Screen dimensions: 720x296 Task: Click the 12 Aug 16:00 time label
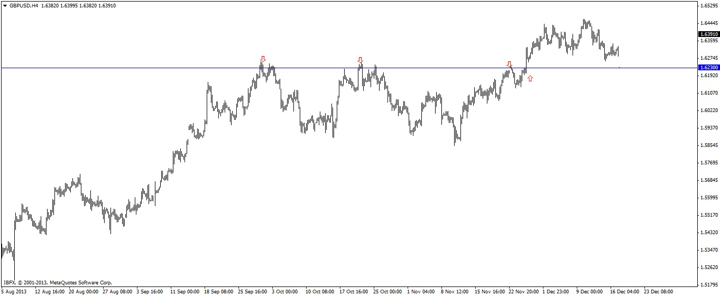50,292
